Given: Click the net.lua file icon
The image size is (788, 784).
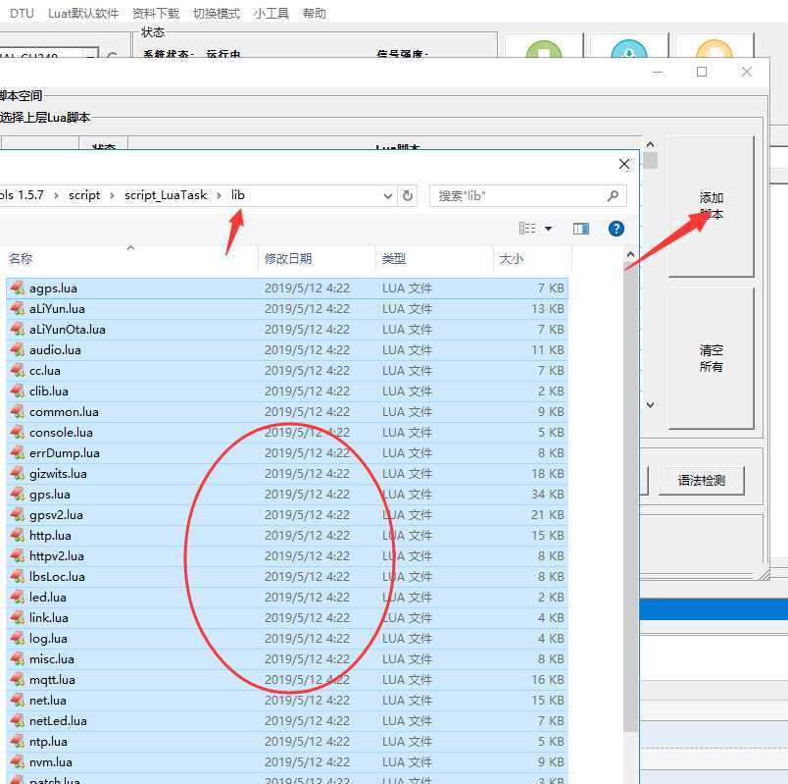Looking at the screenshot, I should 17,701.
